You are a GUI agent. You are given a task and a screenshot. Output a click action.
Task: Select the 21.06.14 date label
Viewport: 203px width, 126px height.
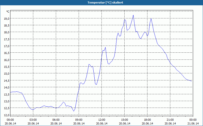pyautogui.click(x=193, y=123)
